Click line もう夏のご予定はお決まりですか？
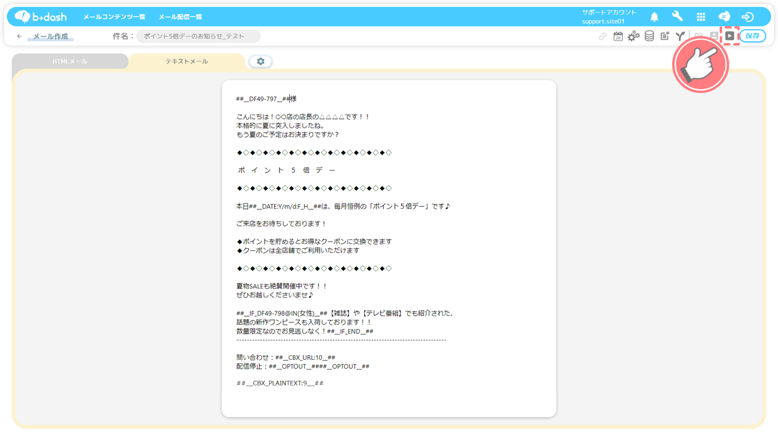778x437 pixels. pyautogui.click(x=288, y=135)
